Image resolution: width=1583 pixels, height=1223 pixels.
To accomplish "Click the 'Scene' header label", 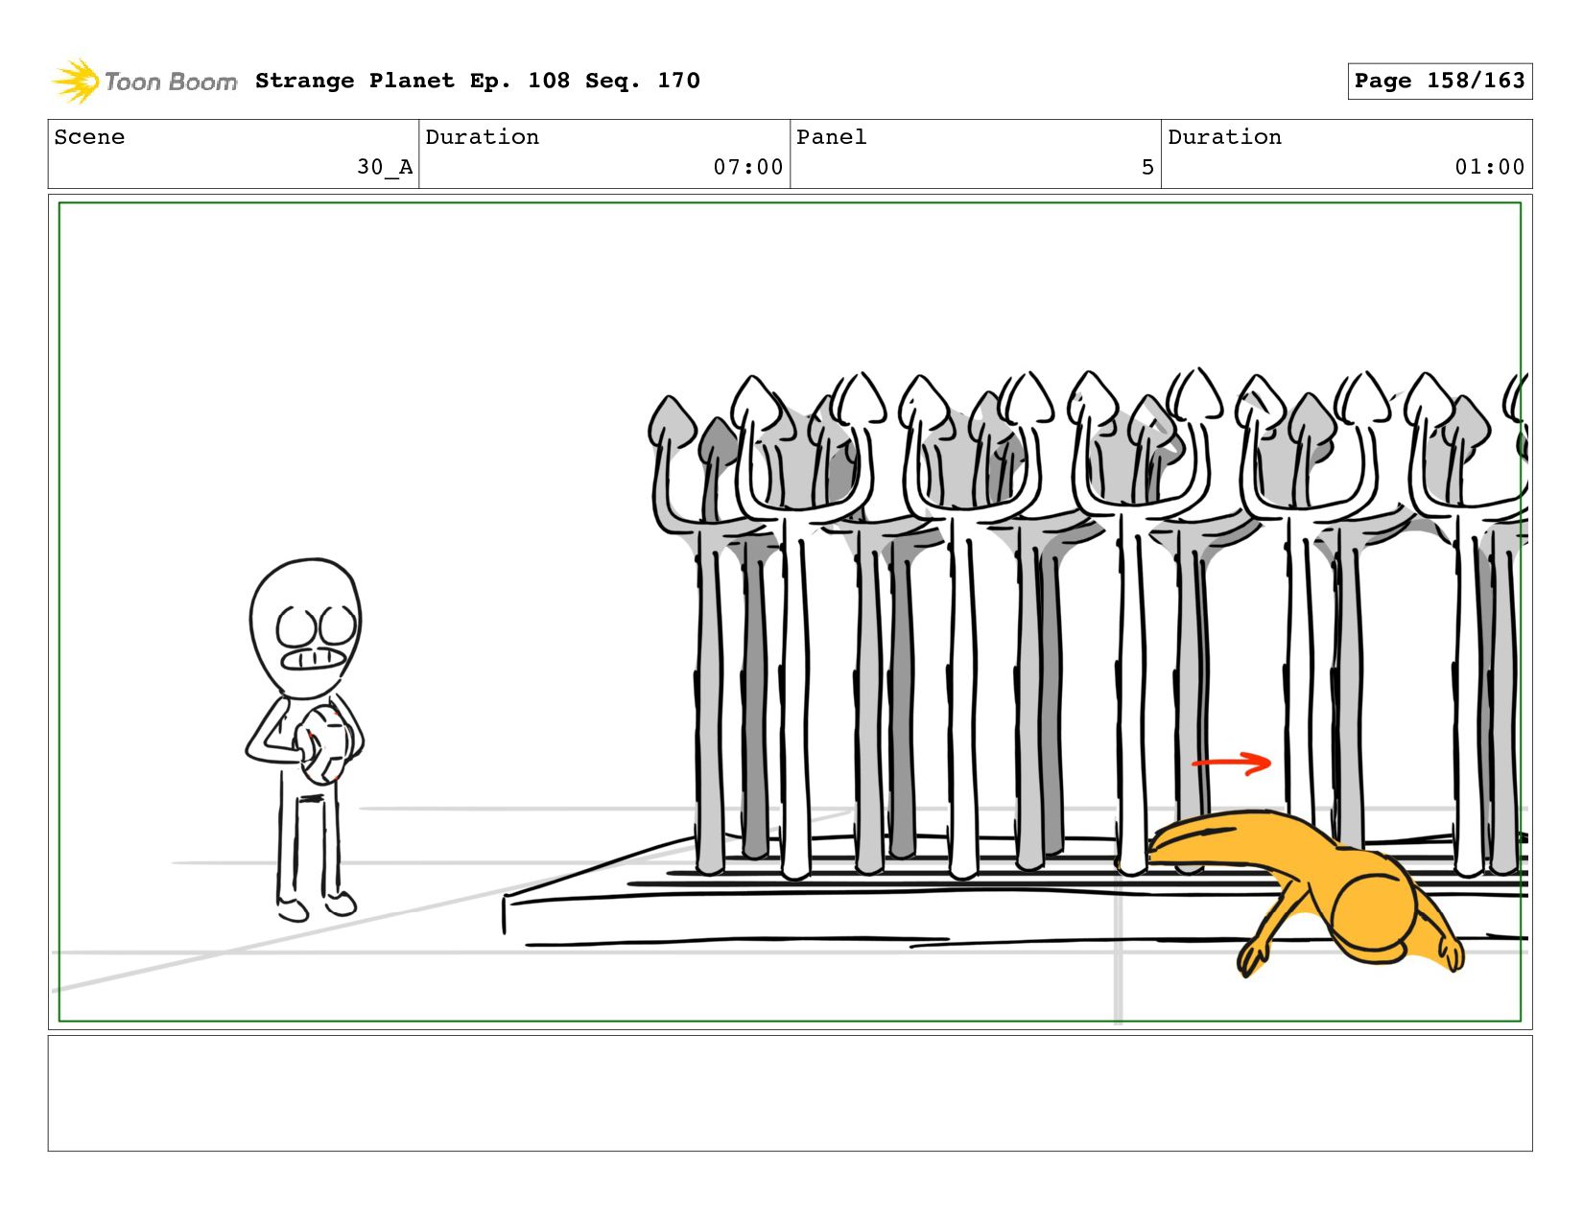I will coord(89,137).
